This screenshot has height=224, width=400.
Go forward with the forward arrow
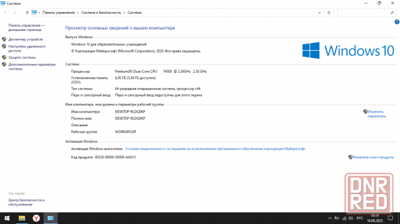(x=14, y=13)
